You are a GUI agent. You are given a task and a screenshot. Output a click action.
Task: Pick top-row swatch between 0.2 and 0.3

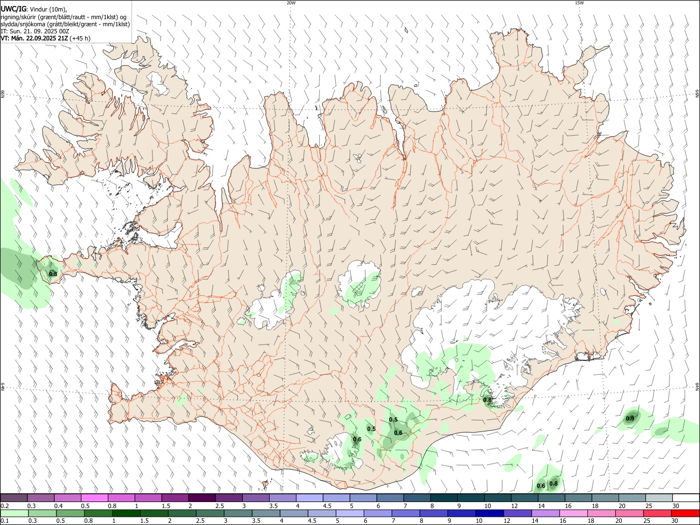click(14, 498)
